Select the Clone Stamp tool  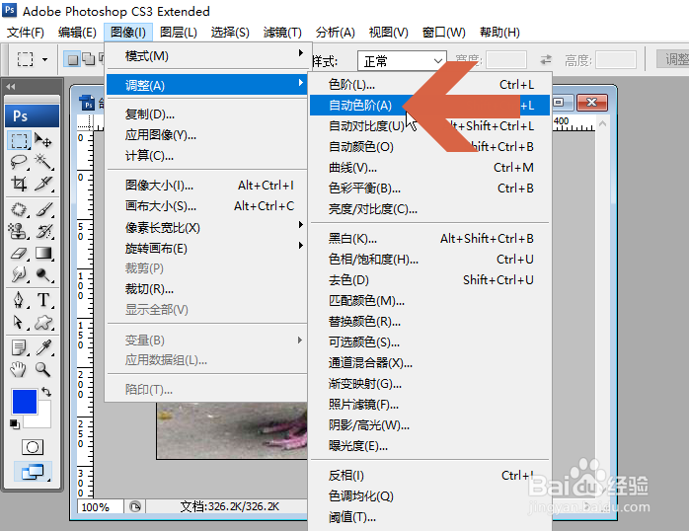pos(19,231)
